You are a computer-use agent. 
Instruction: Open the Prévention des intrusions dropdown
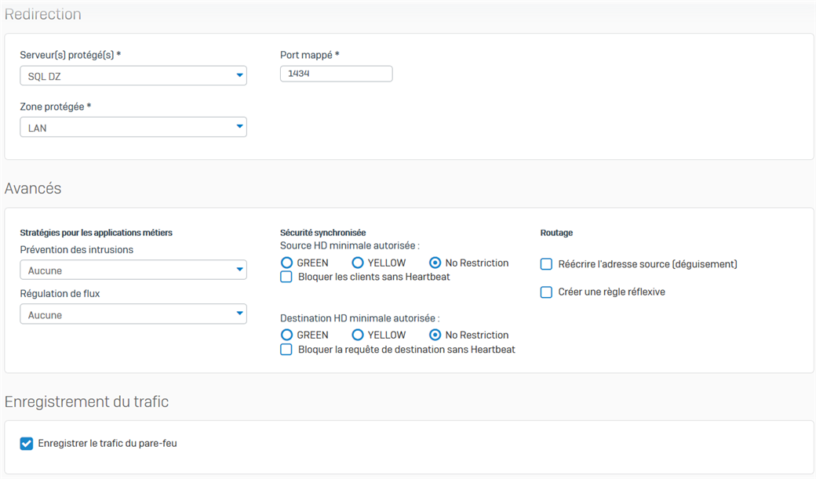click(133, 270)
